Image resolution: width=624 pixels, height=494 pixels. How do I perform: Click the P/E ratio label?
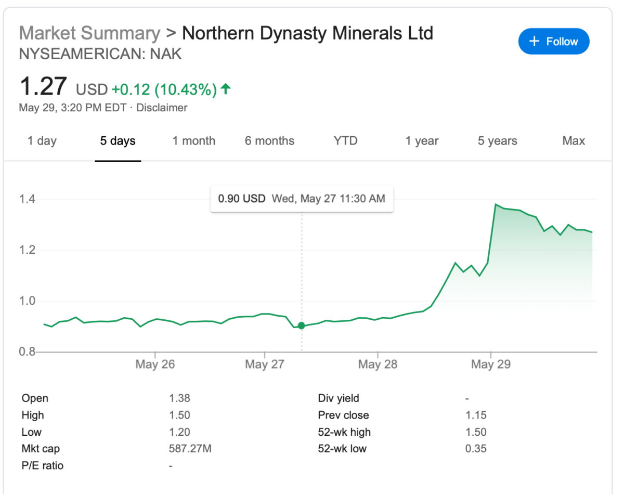(x=43, y=465)
